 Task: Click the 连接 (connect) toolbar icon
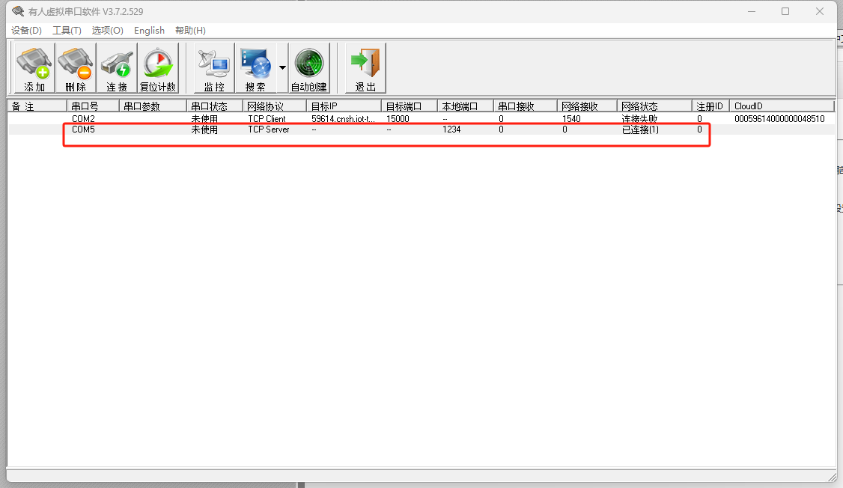(117, 68)
